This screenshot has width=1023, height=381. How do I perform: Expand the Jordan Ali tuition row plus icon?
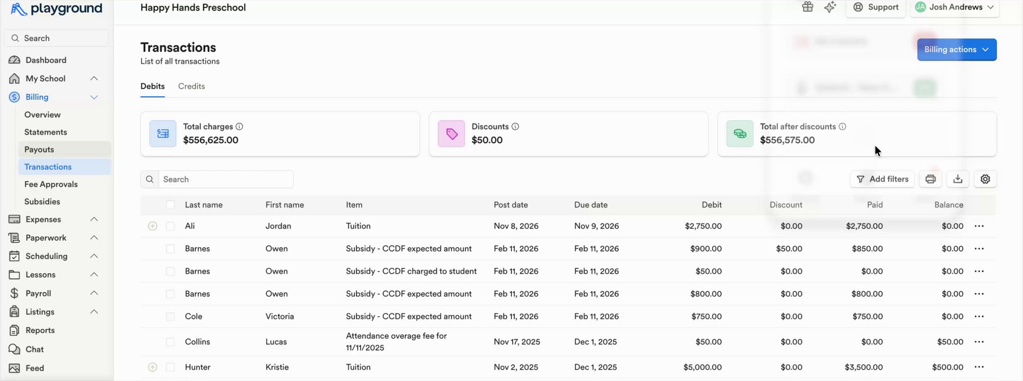pos(152,226)
